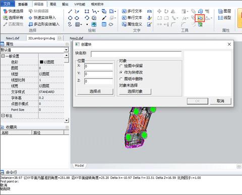Collapse the 一般设置 section
Screen dimensions: 242x195
pyautogui.click(x=3, y=56)
